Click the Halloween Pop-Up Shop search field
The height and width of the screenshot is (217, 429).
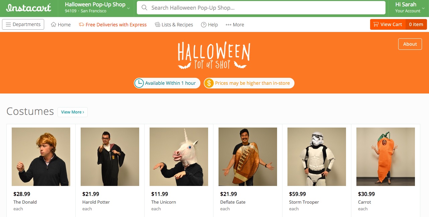(234, 8)
